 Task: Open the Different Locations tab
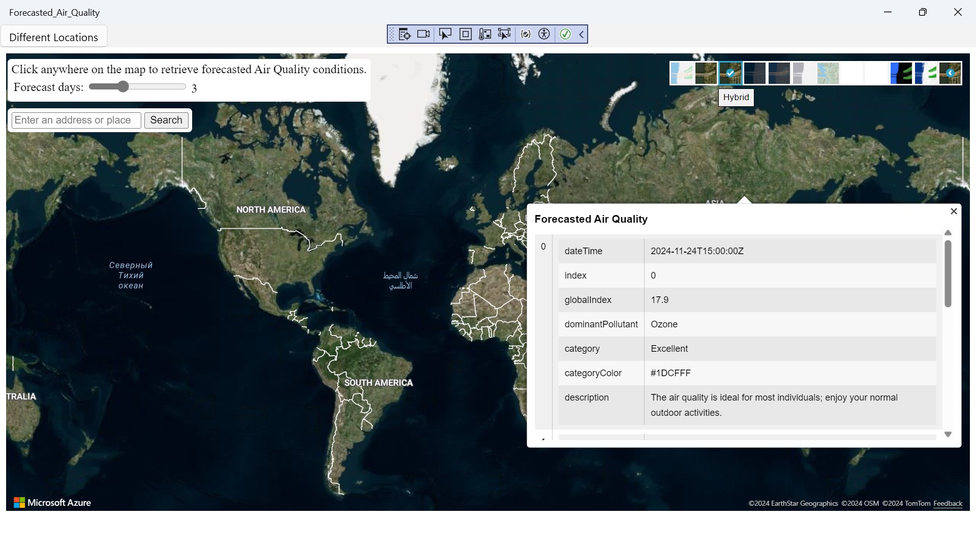click(53, 37)
